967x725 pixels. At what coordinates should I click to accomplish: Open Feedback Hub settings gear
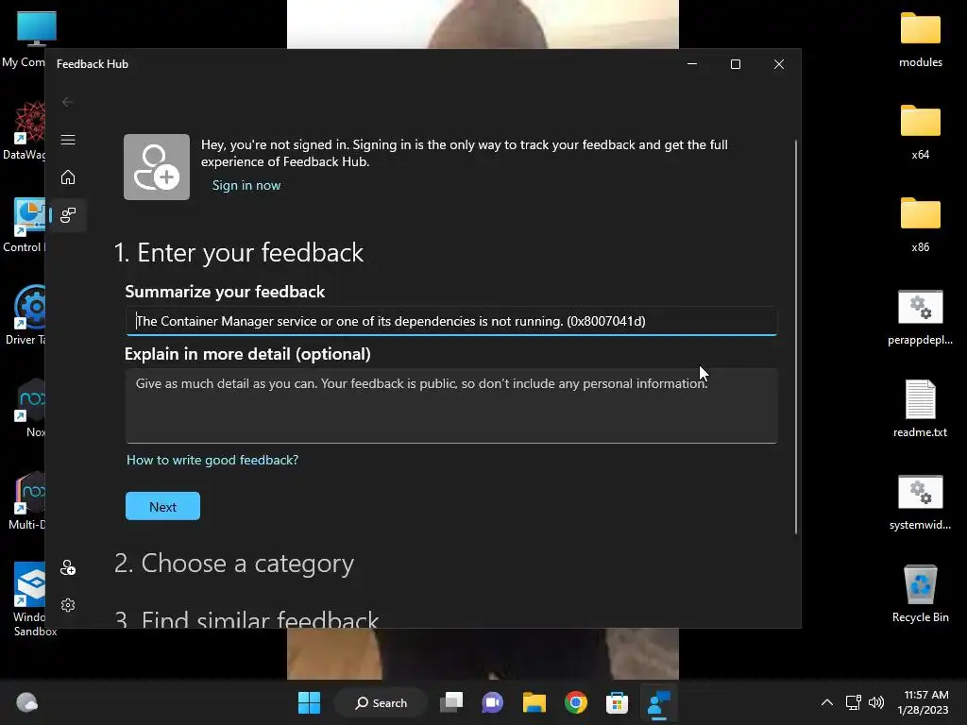tap(68, 605)
